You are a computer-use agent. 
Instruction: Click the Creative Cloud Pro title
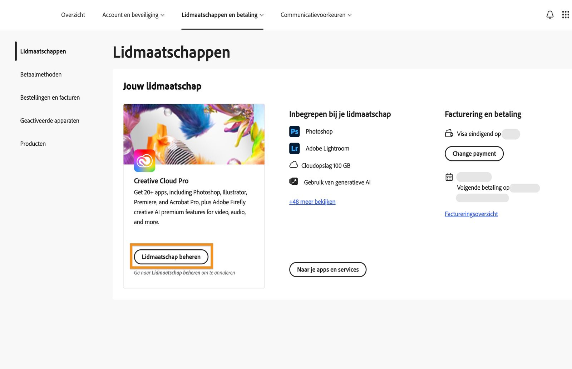[x=161, y=181]
